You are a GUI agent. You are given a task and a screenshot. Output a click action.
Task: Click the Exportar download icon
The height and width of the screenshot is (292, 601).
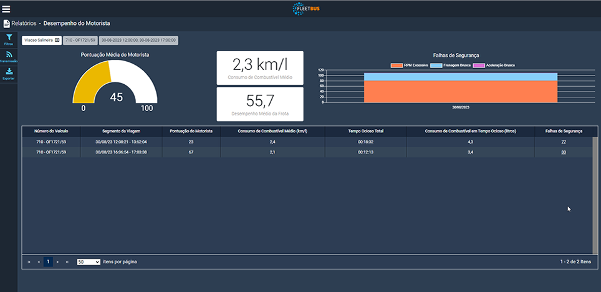pyautogui.click(x=9, y=72)
